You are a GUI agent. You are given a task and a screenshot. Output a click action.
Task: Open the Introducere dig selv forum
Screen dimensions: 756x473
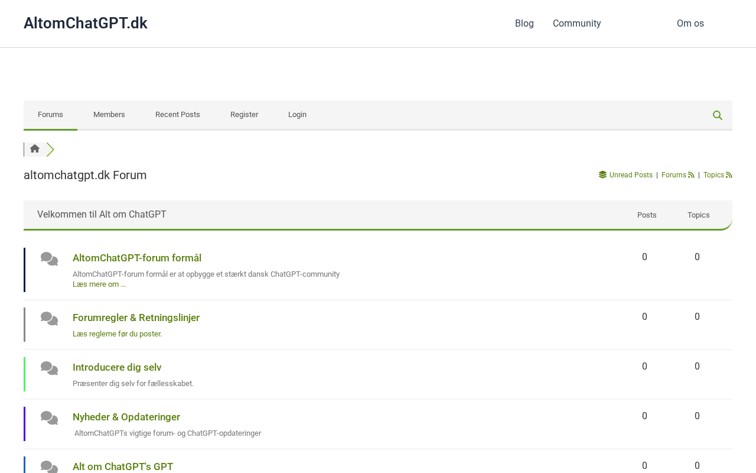click(x=117, y=367)
